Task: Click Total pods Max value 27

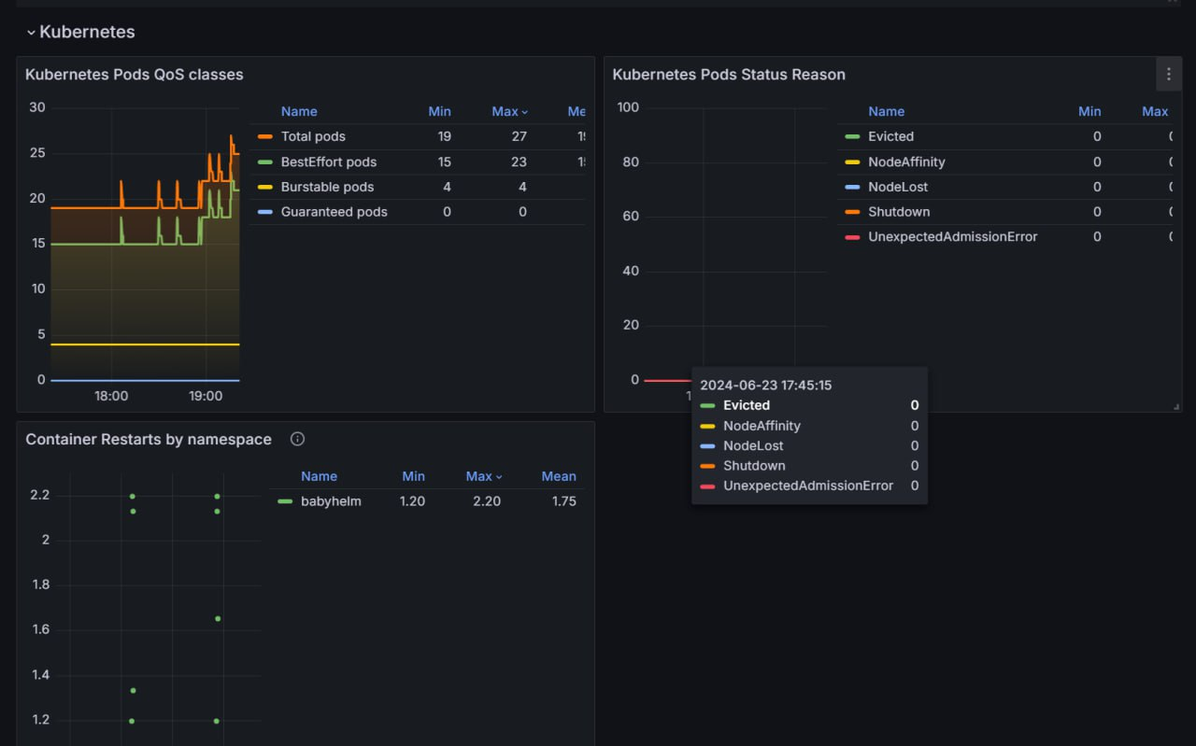Action: [519, 136]
